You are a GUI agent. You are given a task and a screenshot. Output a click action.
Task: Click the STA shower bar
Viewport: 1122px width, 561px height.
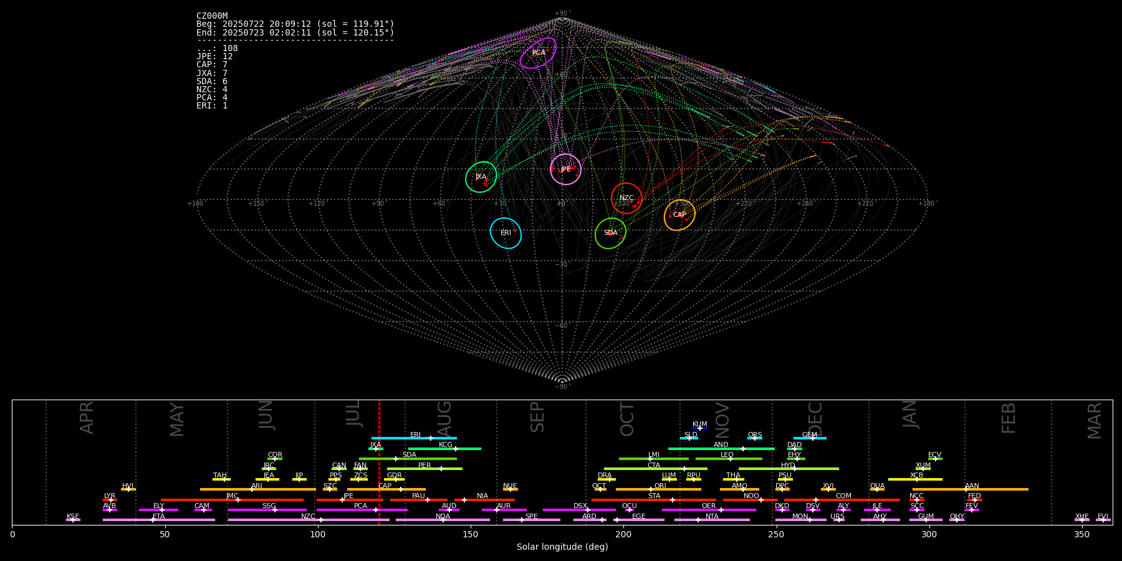point(654,500)
